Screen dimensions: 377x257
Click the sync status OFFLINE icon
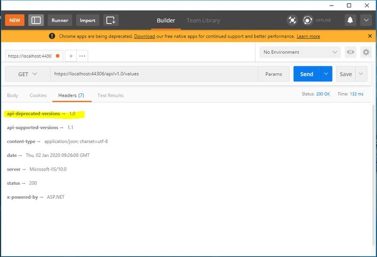point(308,20)
